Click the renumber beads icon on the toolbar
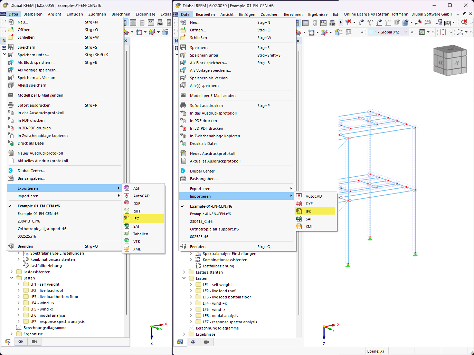This screenshot has height=355, width=474. [x=447, y=22]
